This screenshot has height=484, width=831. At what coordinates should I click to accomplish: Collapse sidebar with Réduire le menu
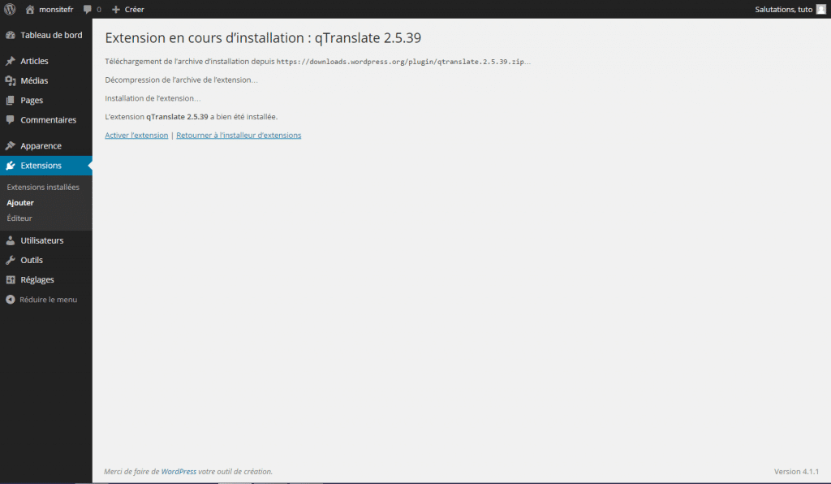[x=41, y=300]
